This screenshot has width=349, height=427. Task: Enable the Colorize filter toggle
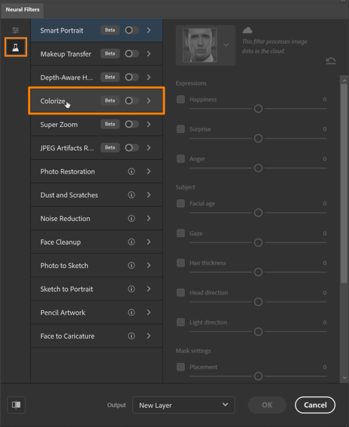(x=131, y=101)
